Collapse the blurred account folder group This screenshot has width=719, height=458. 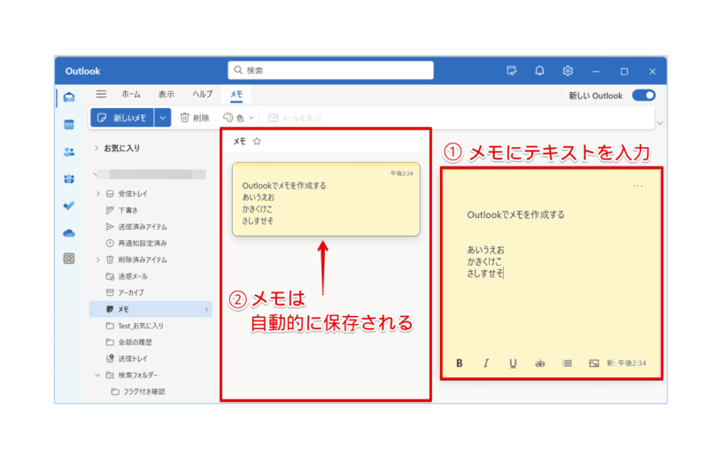[96, 175]
